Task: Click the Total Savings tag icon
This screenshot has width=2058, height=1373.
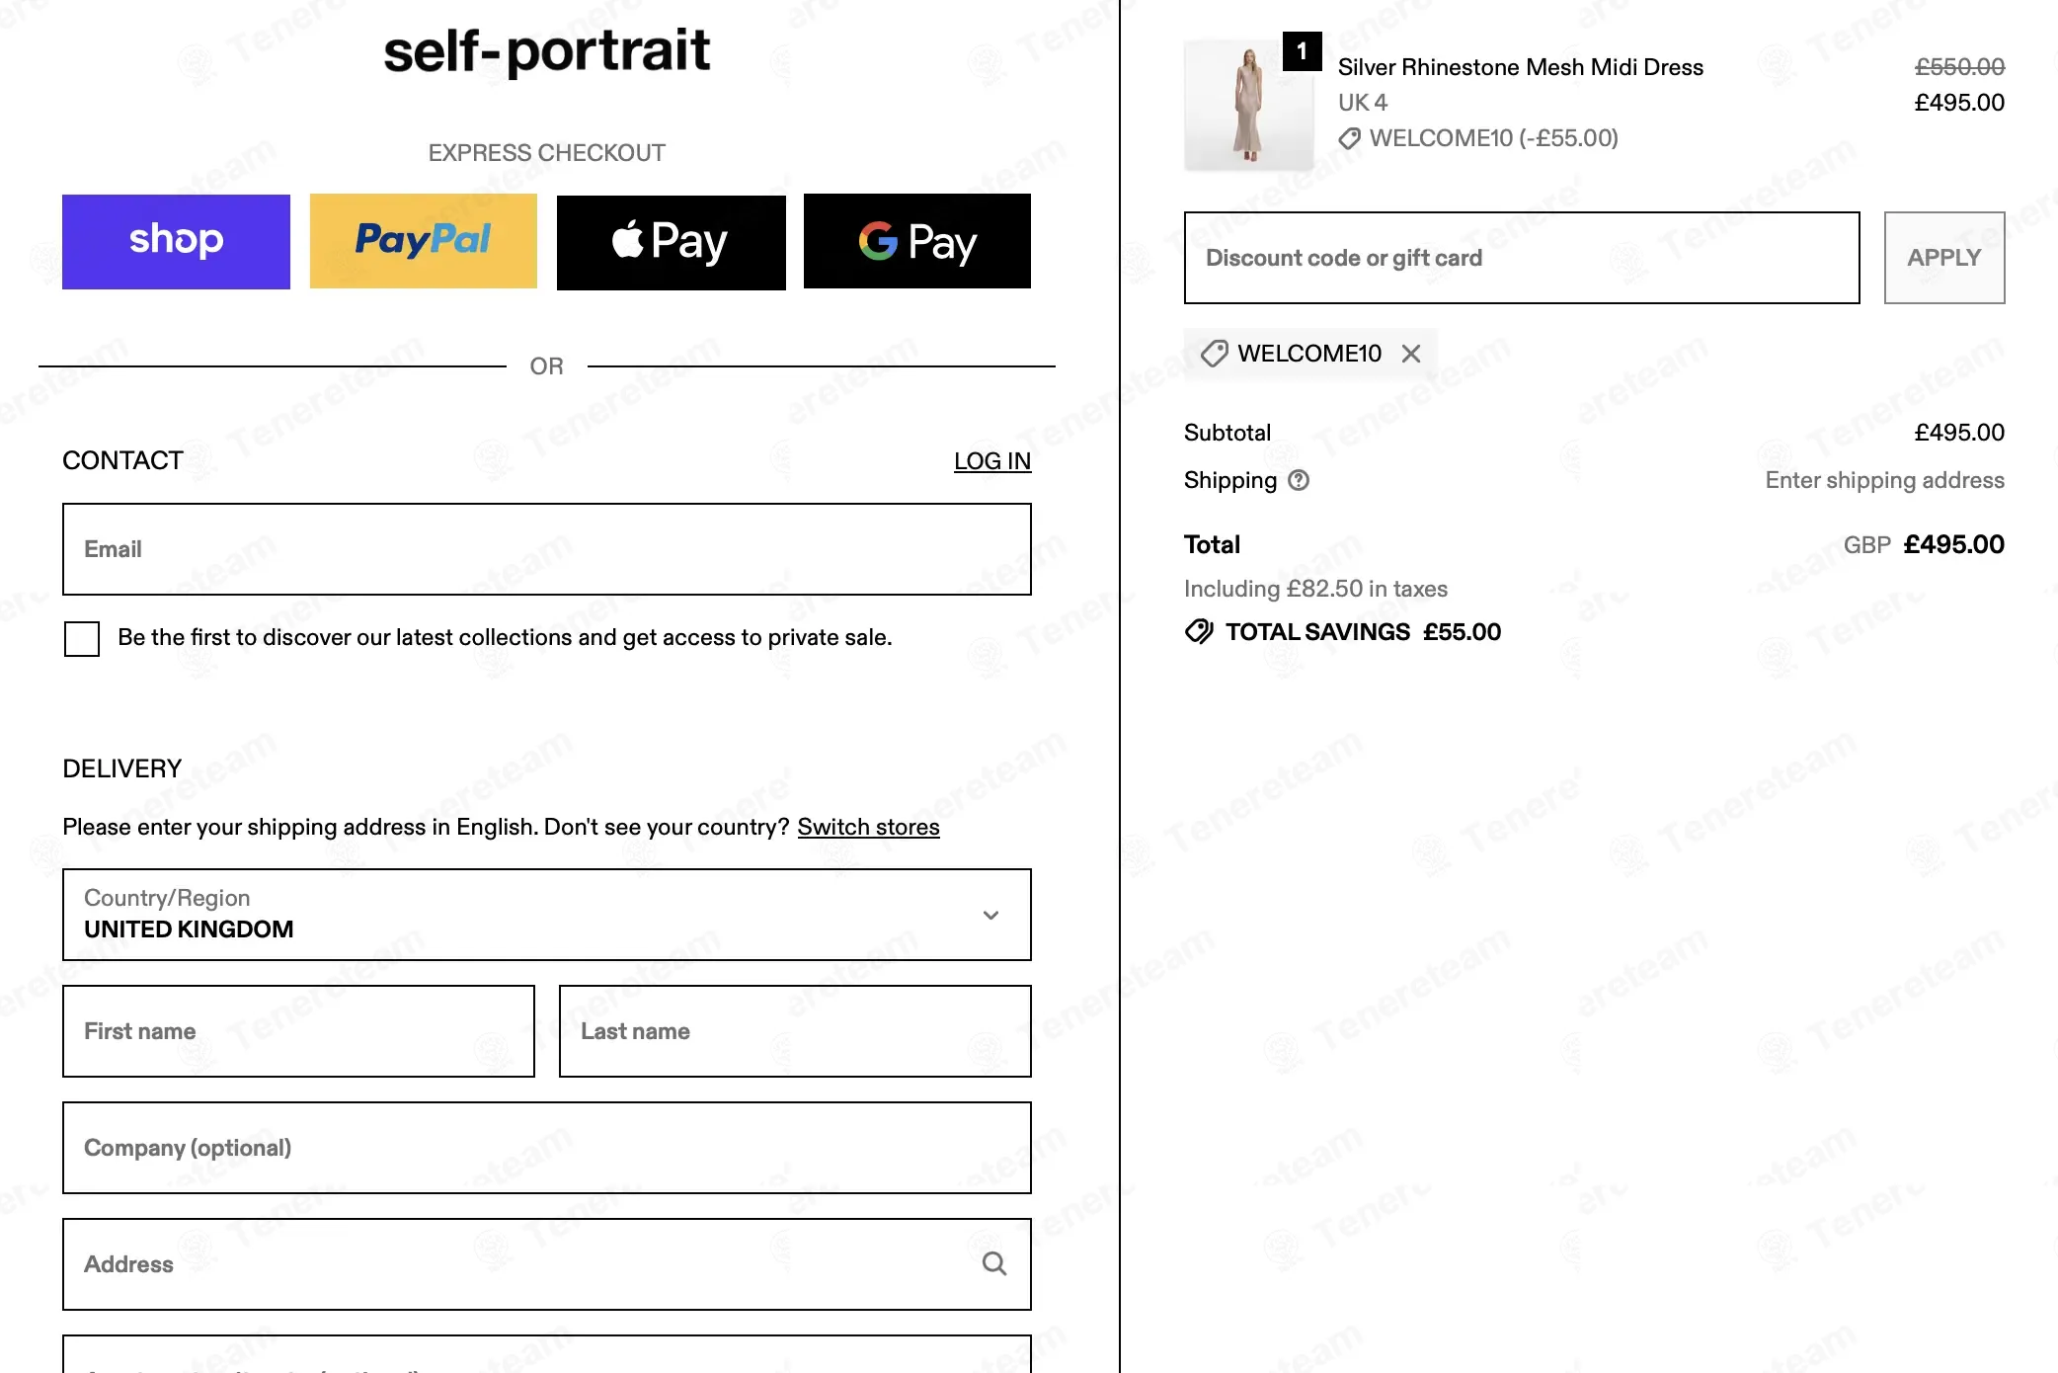Action: click(x=1199, y=632)
